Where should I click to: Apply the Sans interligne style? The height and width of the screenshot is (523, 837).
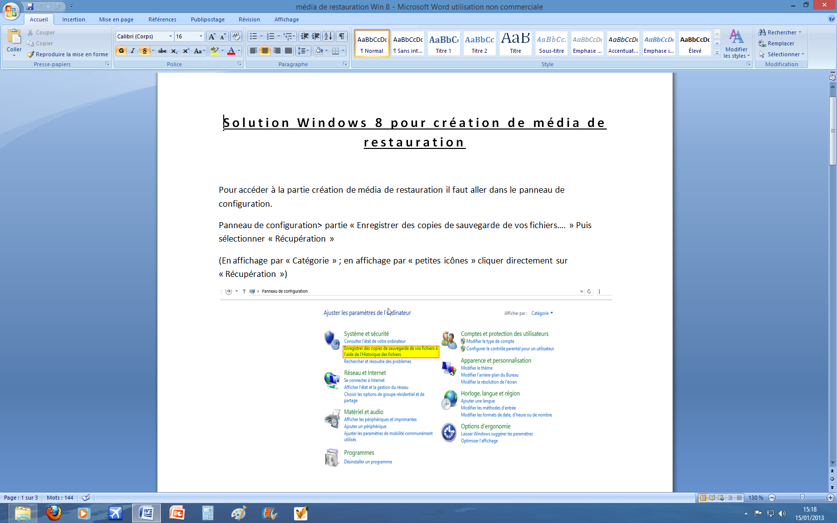coord(408,43)
